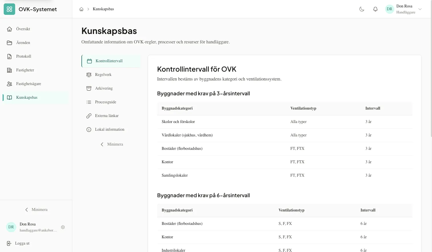The image size is (432, 252).
Task: Open Protokoll via its document icon
Action: coord(9,56)
